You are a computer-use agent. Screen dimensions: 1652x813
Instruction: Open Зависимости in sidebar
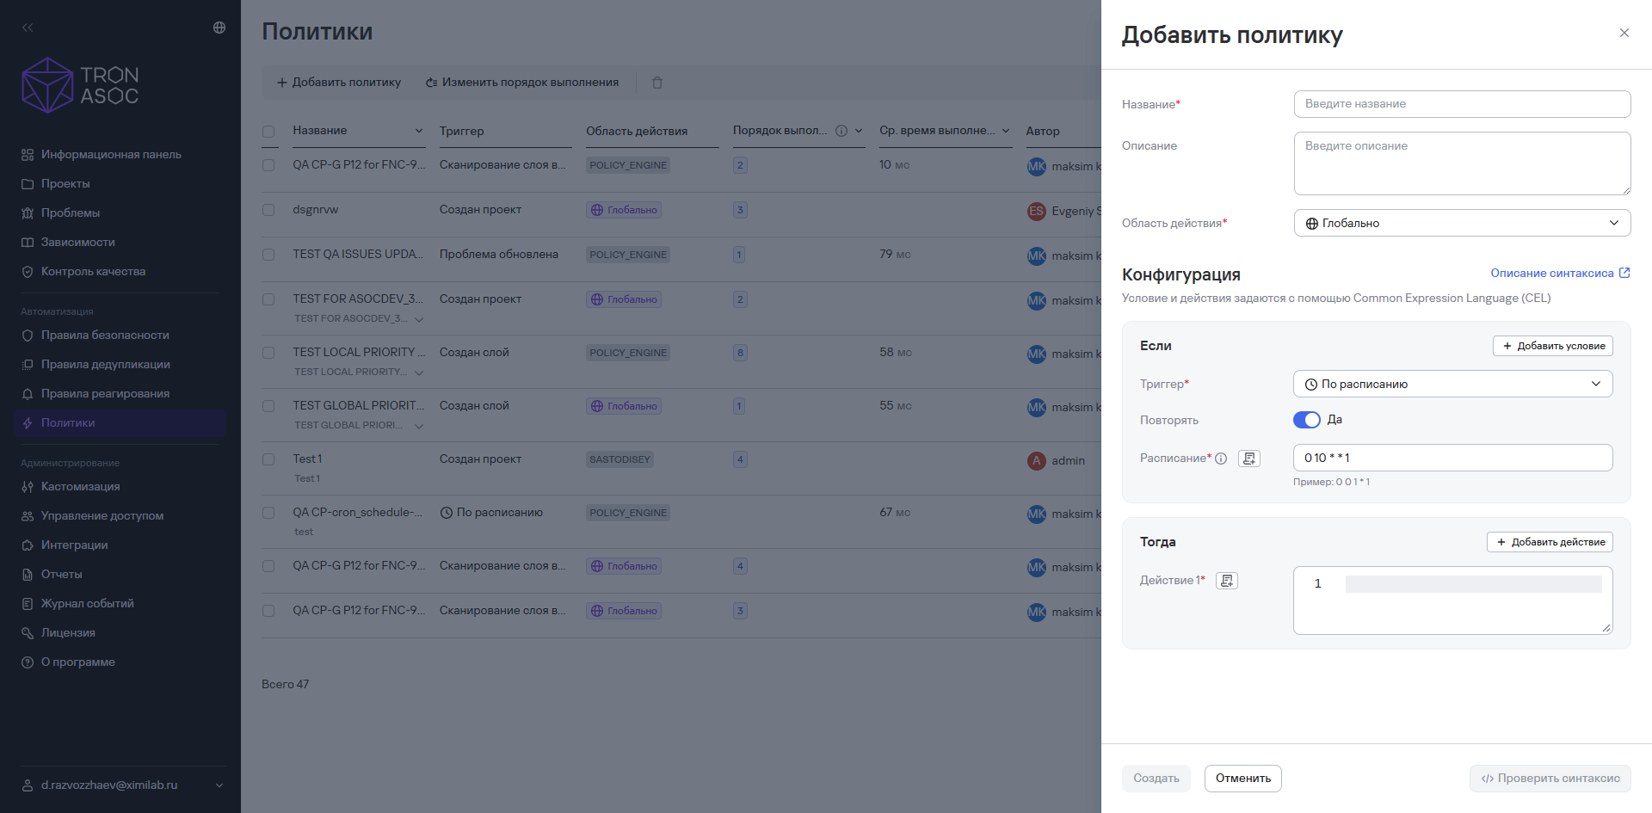click(x=78, y=242)
